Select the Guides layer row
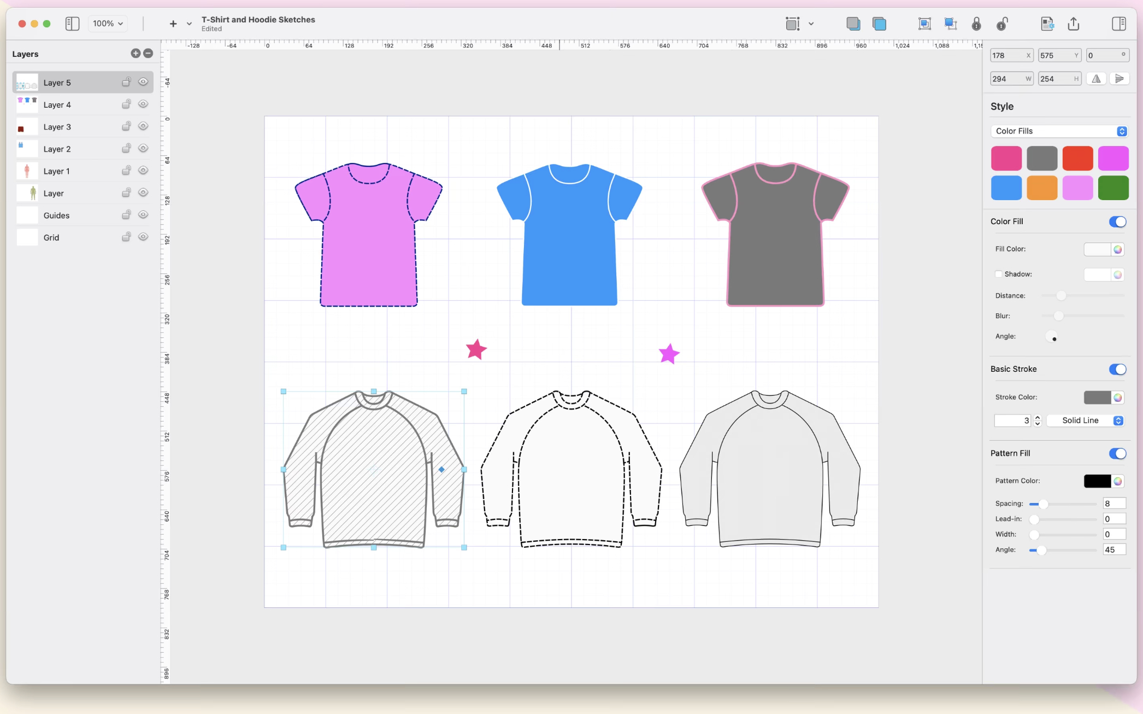 [56, 215]
